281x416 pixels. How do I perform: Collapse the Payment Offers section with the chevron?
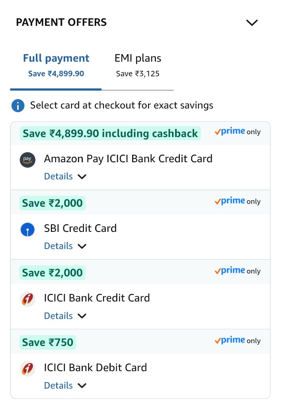252,23
